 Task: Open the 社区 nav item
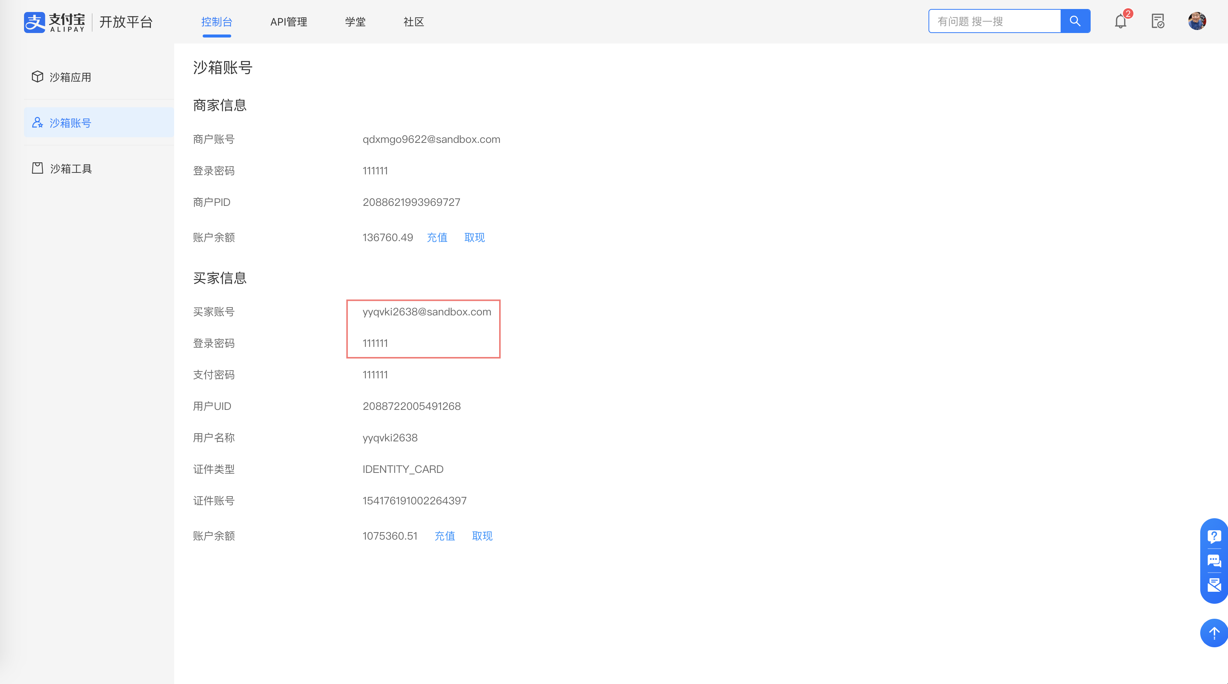click(413, 22)
